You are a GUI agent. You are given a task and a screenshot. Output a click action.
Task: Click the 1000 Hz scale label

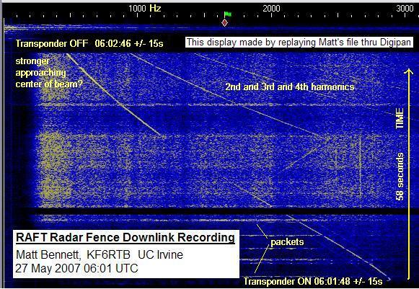[144, 8]
